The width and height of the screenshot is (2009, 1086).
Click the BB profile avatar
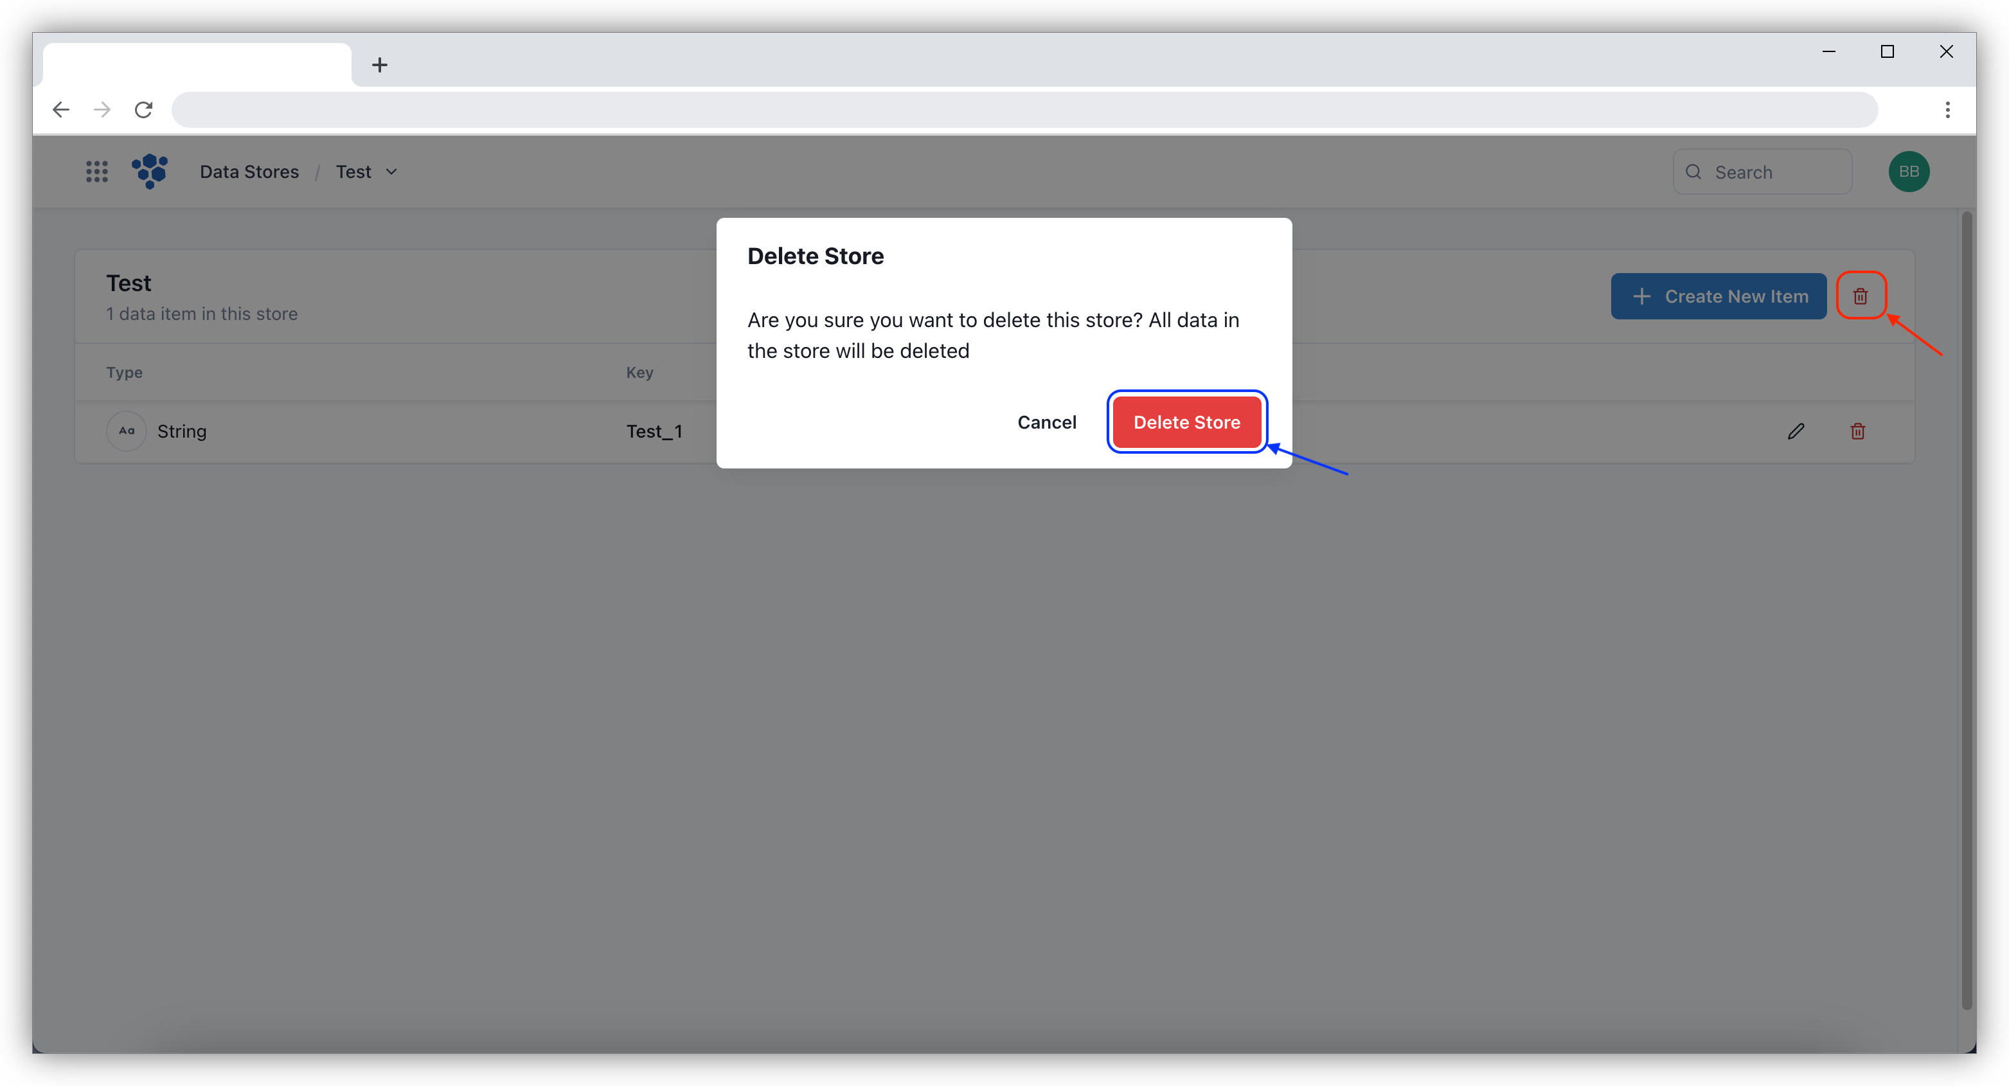pyautogui.click(x=1908, y=172)
